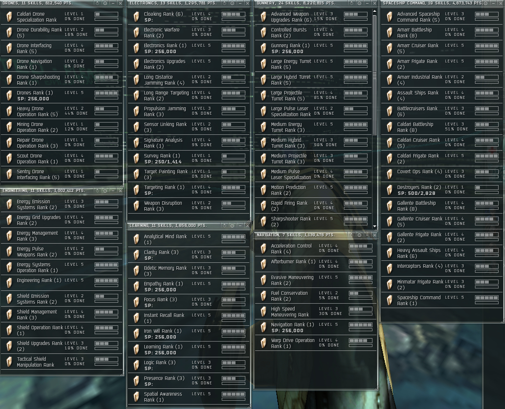Screen dimensions: 505x409
Task: Click the Tactical Shield Manipulation skill book icon
Action: (9, 362)
